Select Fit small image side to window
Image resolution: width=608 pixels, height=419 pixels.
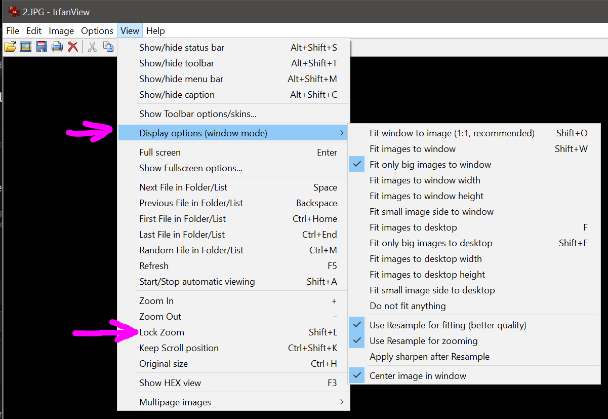474,212
